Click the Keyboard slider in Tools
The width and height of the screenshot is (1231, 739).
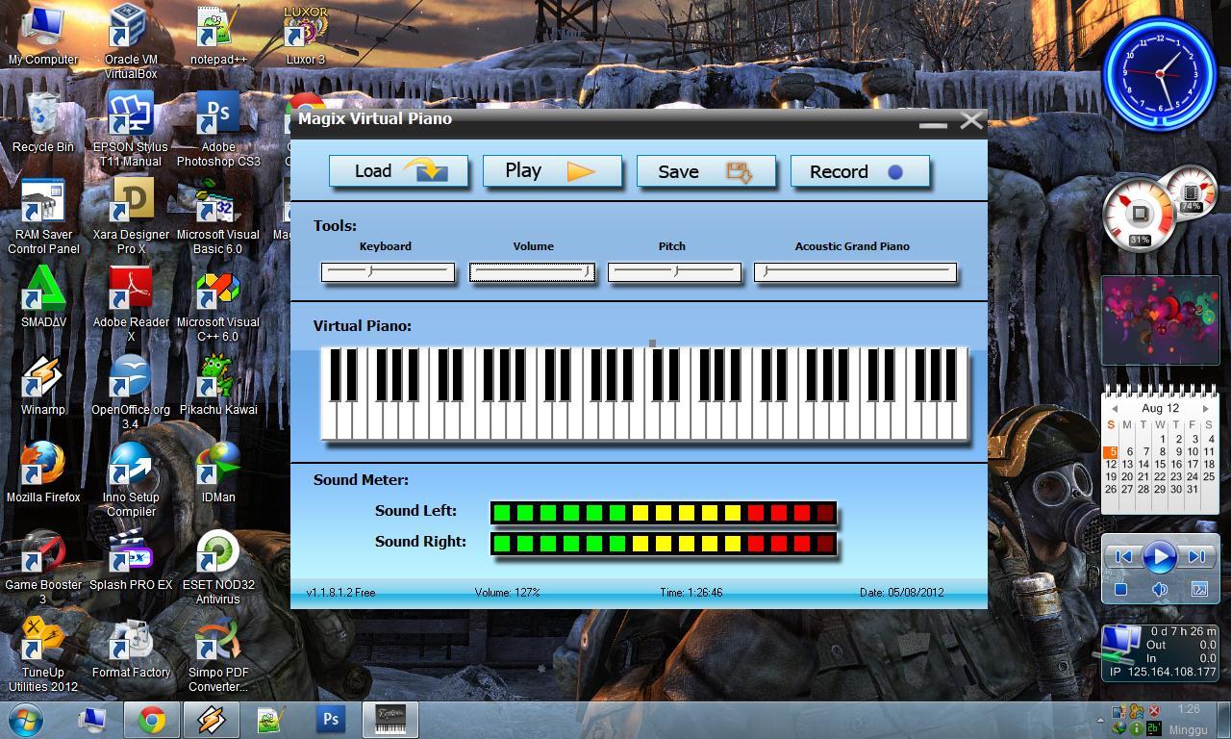388,272
